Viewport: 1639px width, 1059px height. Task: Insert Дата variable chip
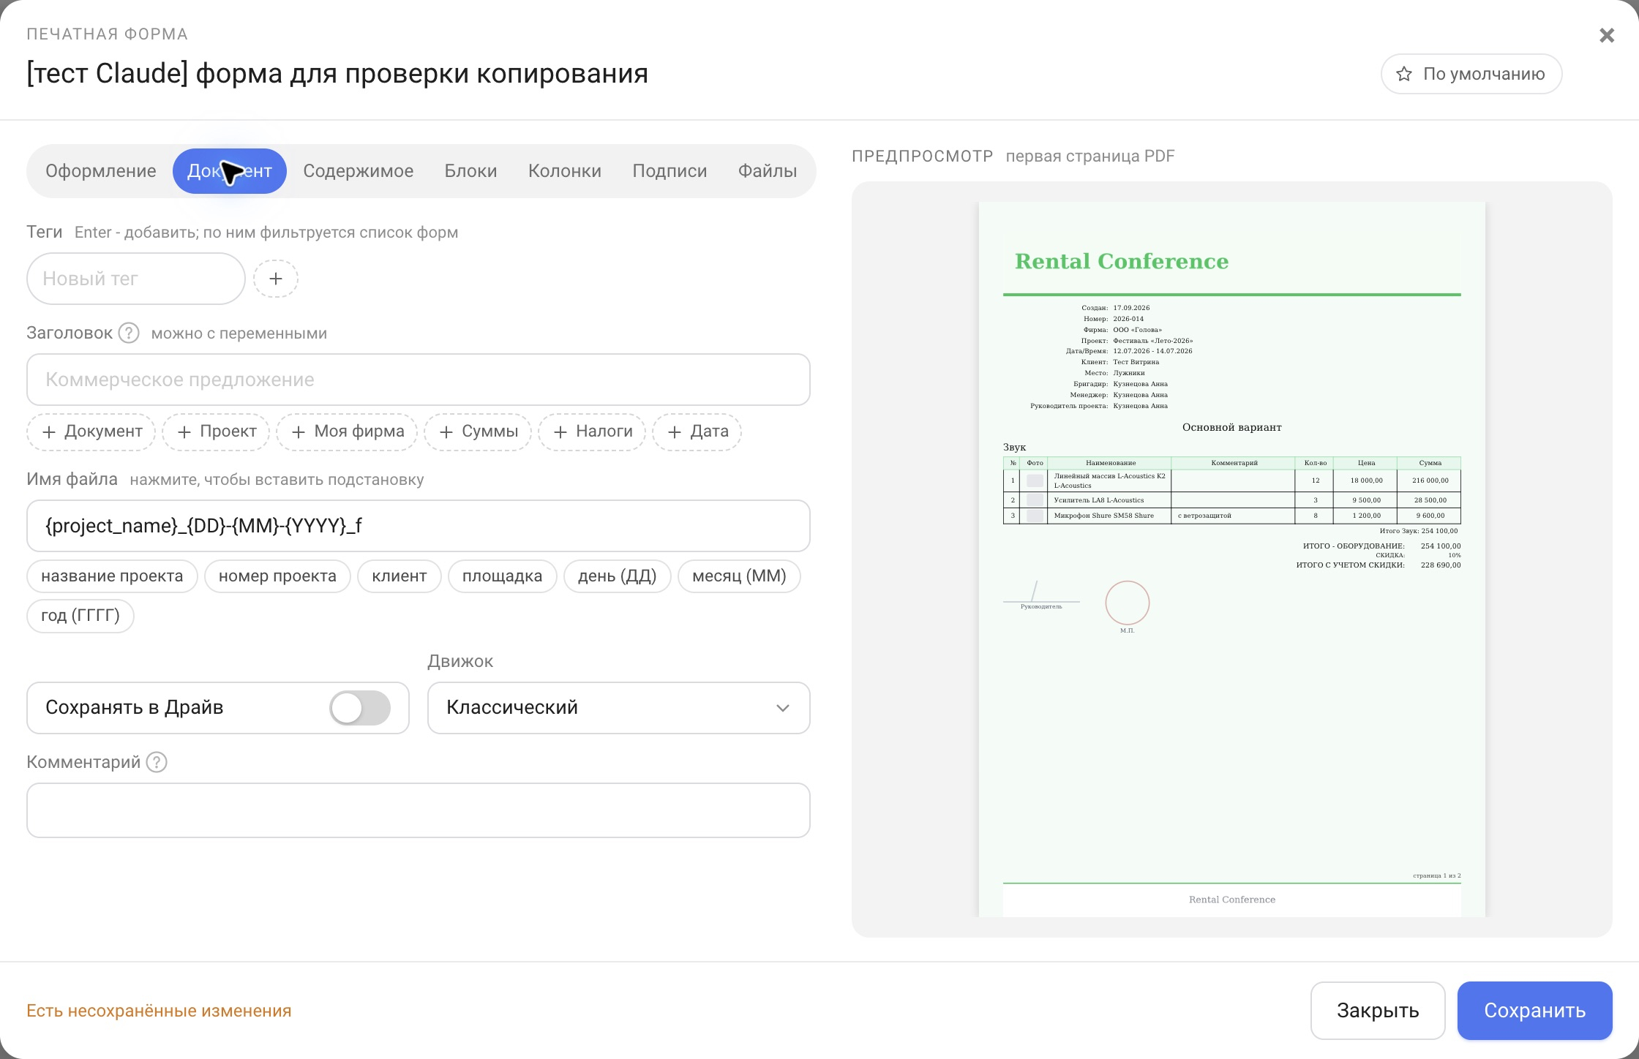point(697,431)
